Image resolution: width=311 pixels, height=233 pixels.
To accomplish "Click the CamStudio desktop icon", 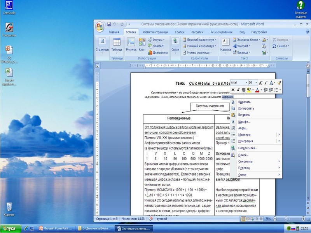I will 9,8.
